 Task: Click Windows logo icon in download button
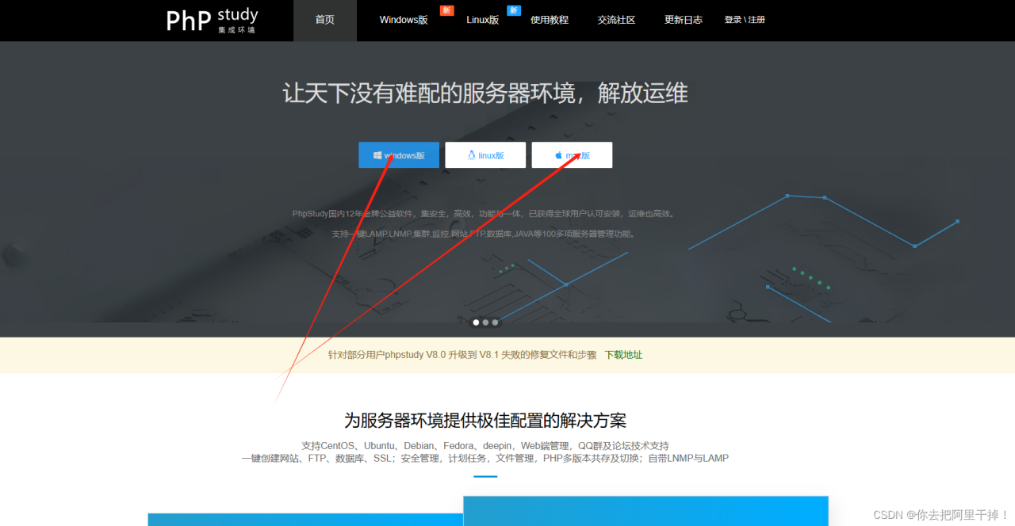tap(377, 155)
